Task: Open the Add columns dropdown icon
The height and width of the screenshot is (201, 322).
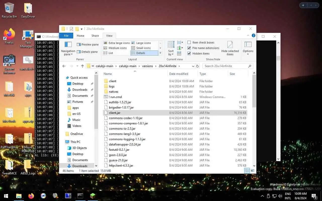Action: tap(180, 48)
